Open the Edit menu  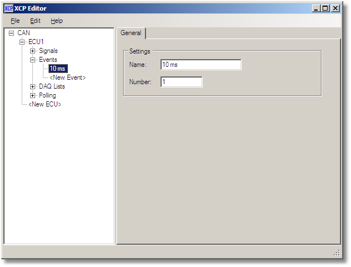coord(35,21)
